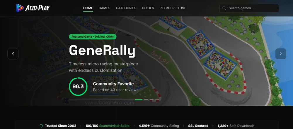Select the second carousel indicator dash
This screenshot has width=293, height=129.
click(146, 100)
